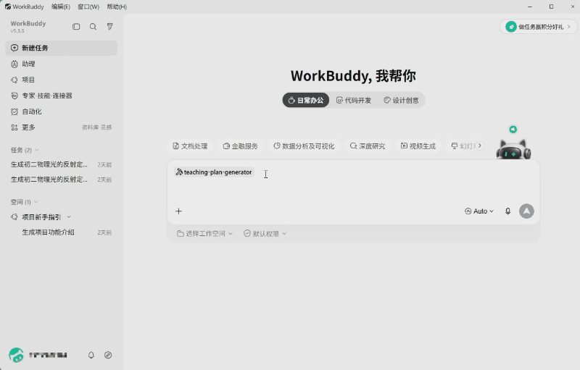Viewport: 580px width, 370px height.
Task: Click the plus attachment icon
Action: (x=178, y=211)
